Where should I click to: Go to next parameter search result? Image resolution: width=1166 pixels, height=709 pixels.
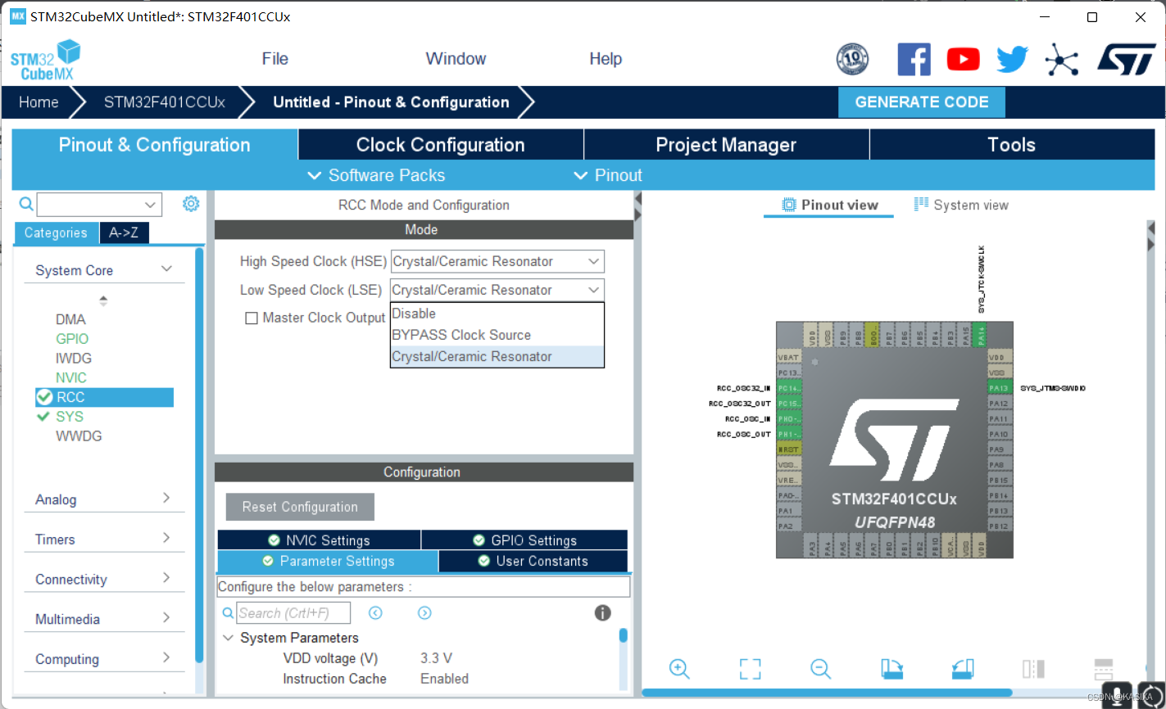[x=424, y=612]
